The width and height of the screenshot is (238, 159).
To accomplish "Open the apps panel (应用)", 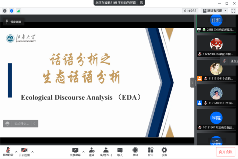I will (151, 150).
